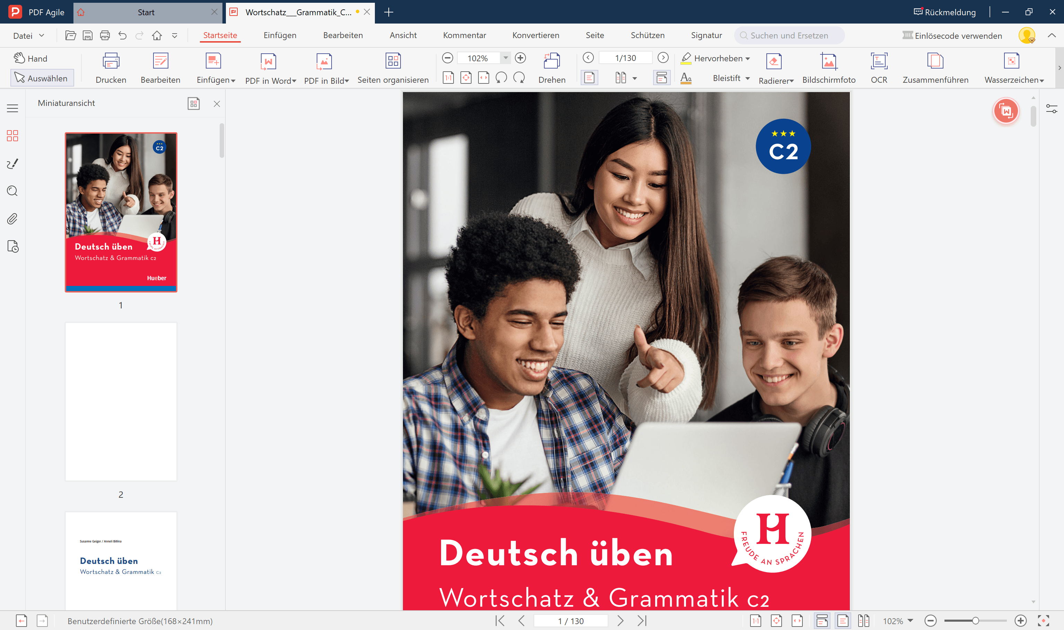The height and width of the screenshot is (630, 1064).
Task: Switch to the Ansicht tab
Action: 403,35
